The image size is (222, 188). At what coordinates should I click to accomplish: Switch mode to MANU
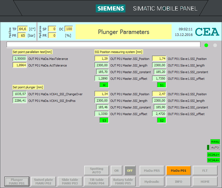pyautogui.click(x=215, y=142)
